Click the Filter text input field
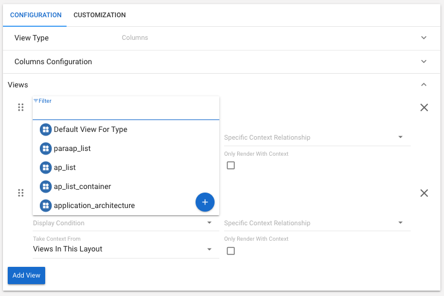This screenshot has width=444, height=296. click(x=125, y=112)
